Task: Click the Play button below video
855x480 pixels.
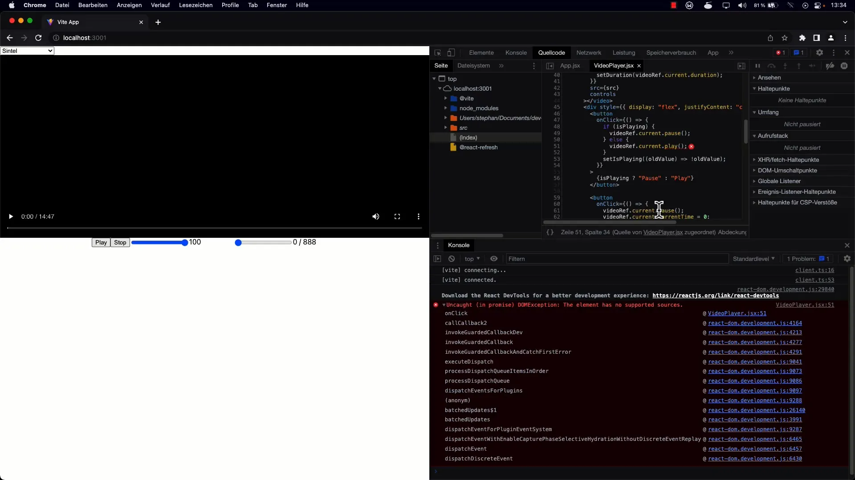Action: click(x=101, y=242)
